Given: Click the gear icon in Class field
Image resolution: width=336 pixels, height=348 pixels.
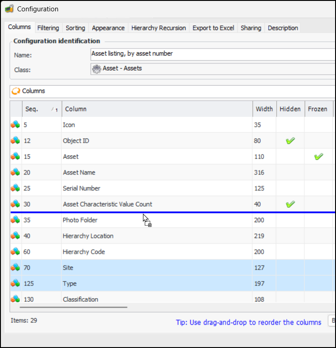Looking at the screenshot, I should click(x=96, y=69).
